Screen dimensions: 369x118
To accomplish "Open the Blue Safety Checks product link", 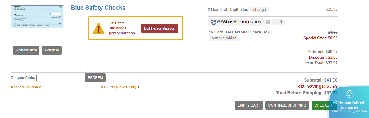I will (98, 8).
